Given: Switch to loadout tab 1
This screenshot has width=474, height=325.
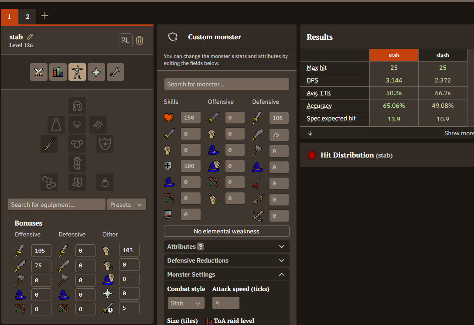Looking at the screenshot, I should pos(9,17).
